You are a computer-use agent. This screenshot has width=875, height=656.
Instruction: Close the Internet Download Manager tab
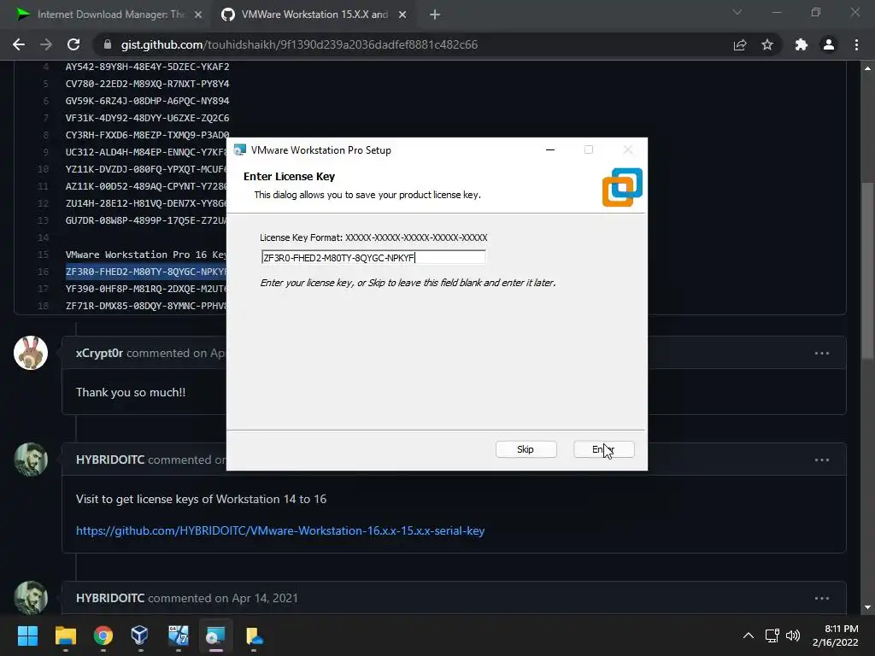(x=198, y=15)
